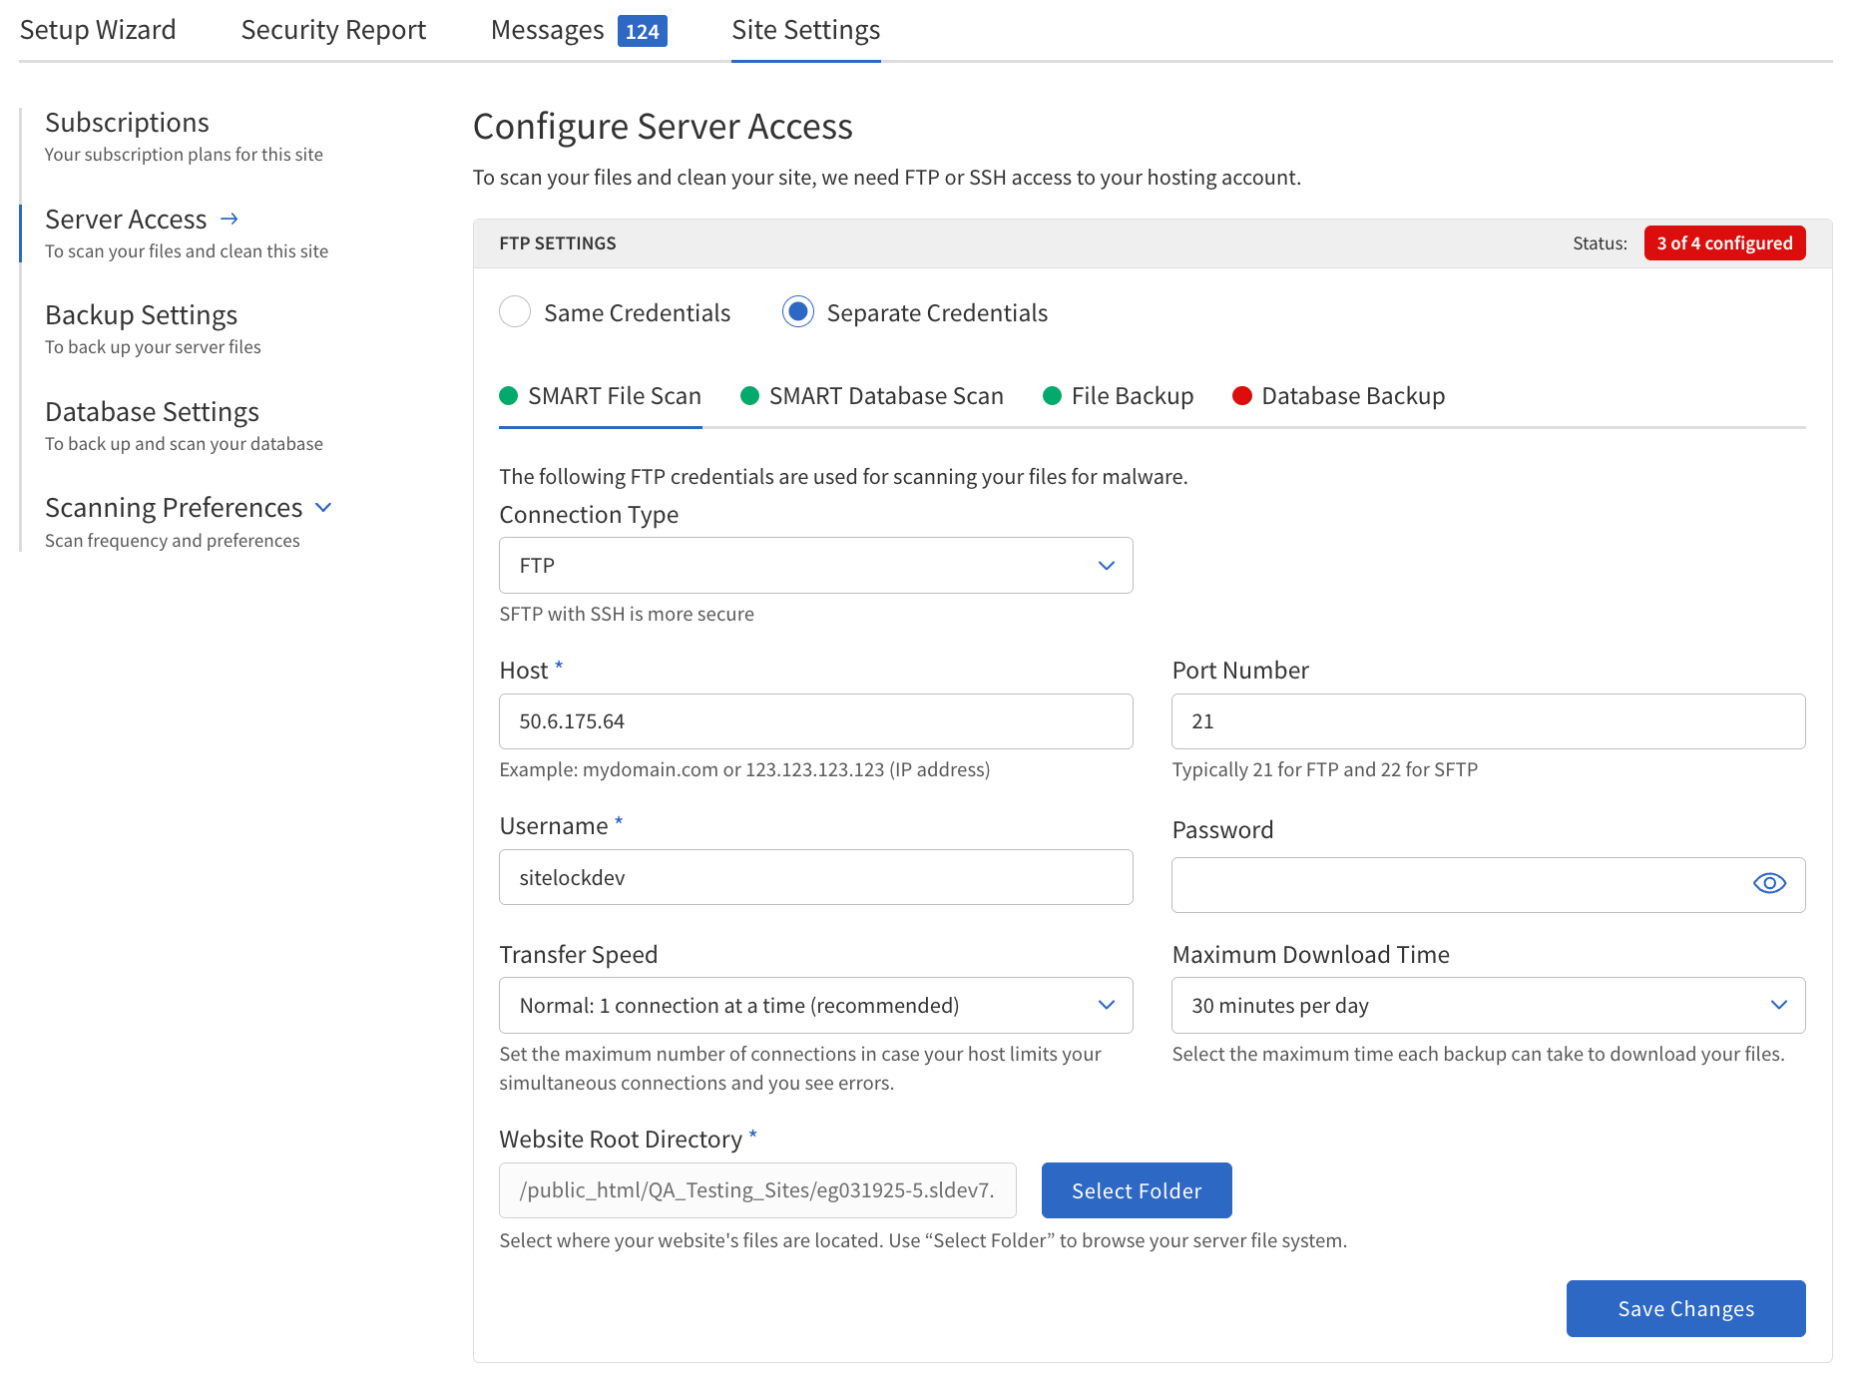This screenshot has width=1854, height=1385.
Task: Expand the Scanning Preferences chevron
Action: click(323, 507)
